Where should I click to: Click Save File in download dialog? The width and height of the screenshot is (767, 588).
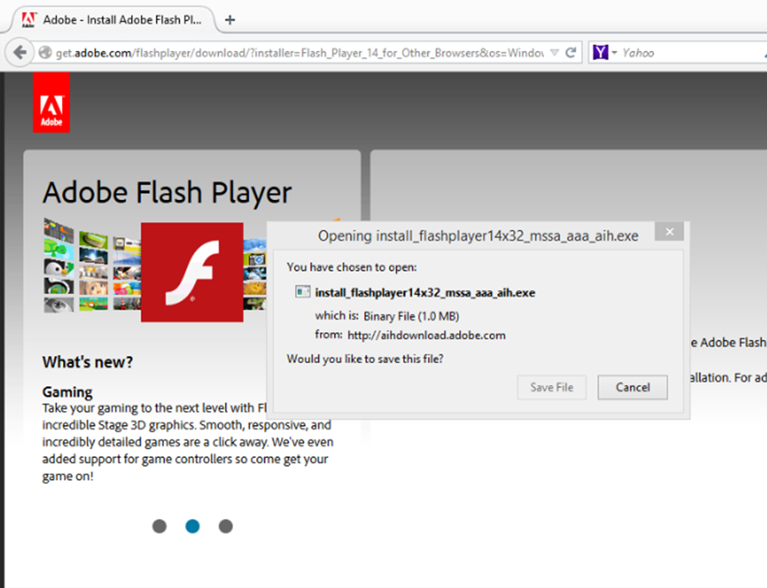coord(551,387)
